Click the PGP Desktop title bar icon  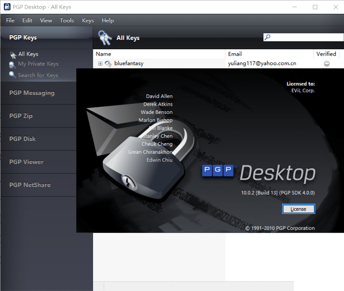tap(7, 7)
